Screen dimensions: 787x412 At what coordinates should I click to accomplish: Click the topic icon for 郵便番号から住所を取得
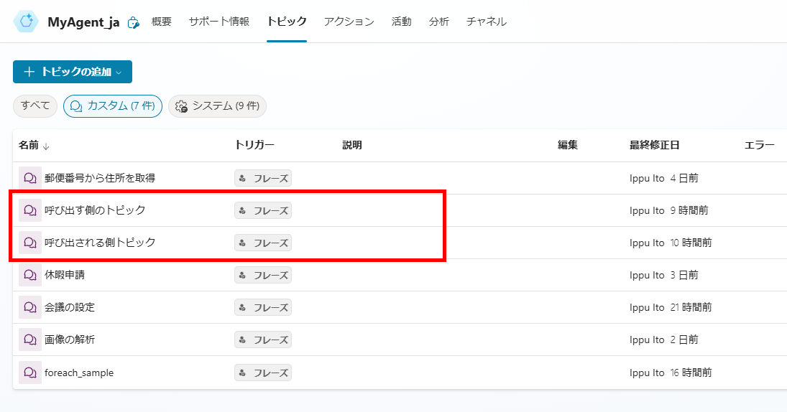(x=30, y=178)
